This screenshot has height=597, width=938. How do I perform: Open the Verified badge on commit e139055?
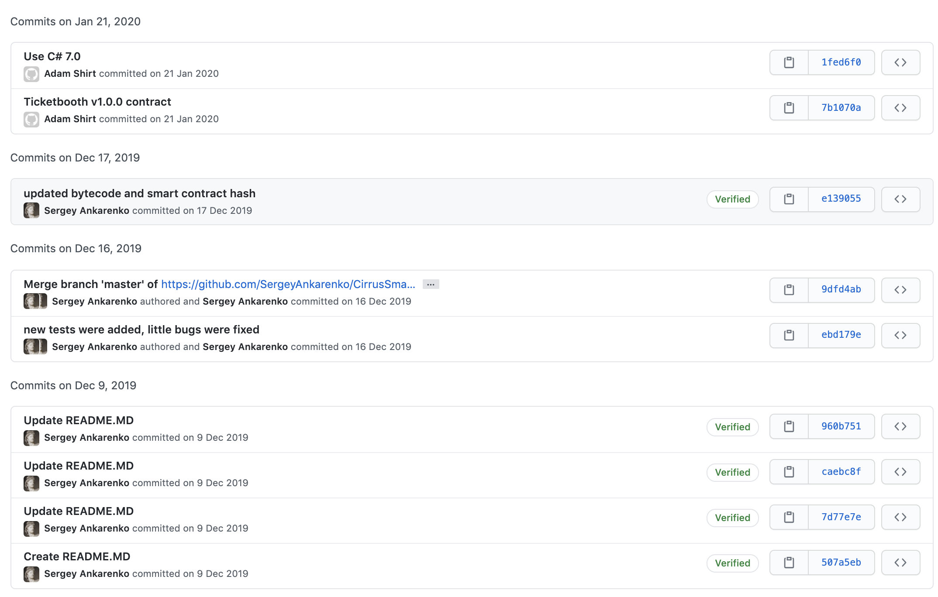732,199
